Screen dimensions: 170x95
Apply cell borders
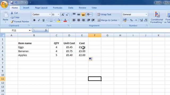point(51,20)
